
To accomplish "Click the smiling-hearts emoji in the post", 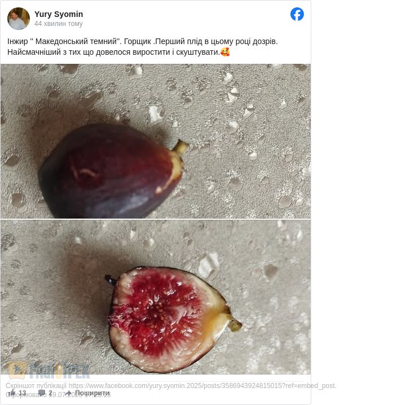I will (226, 52).
